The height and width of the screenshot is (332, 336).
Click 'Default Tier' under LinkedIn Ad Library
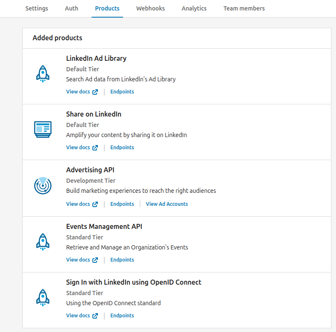82,69
